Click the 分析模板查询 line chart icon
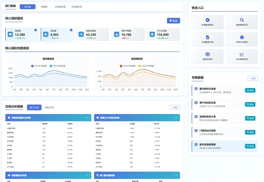This screenshot has width=264, height=182. tap(242, 54)
